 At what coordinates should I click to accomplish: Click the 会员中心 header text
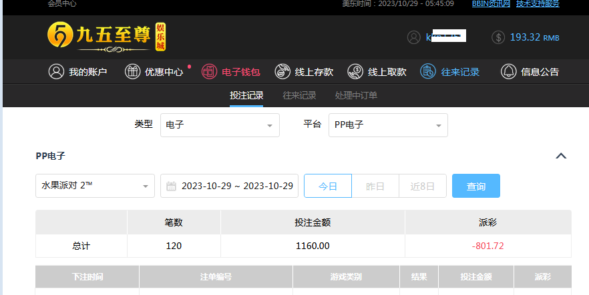pos(62,4)
